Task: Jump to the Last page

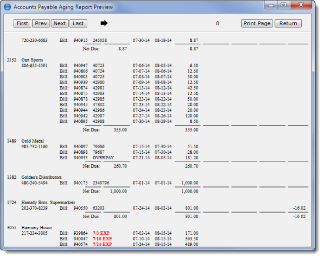Action: click(78, 23)
